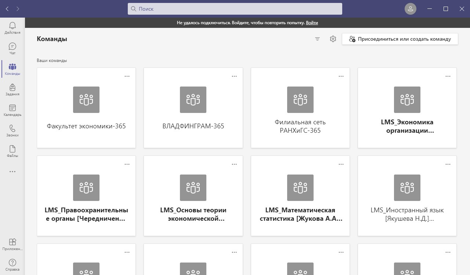
Task: Open the Assignments (Задания) sidebar icon
Action: 12,89
